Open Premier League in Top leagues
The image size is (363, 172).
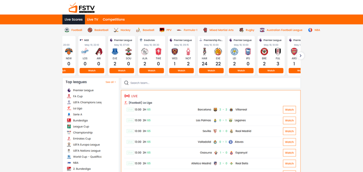click(x=83, y=90)
